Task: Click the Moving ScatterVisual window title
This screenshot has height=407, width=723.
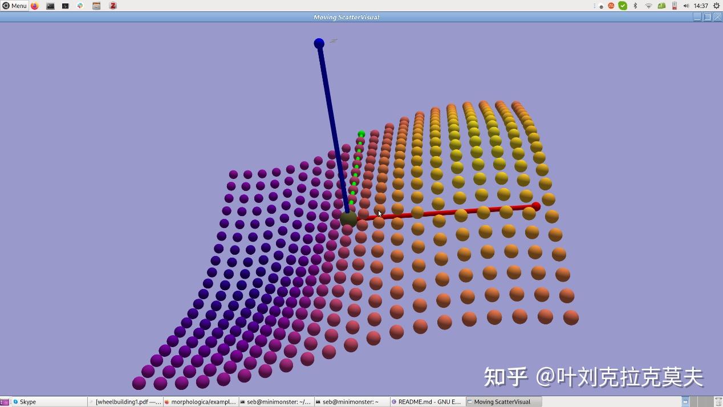Action: tap(346, 17)
